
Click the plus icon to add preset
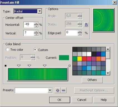tap(58, 90)
